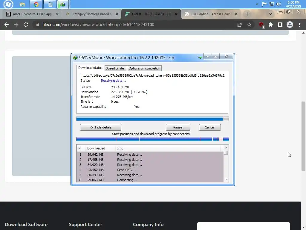Click green arrow in IDM title bar
306x230 pixels.
[200, 57]
